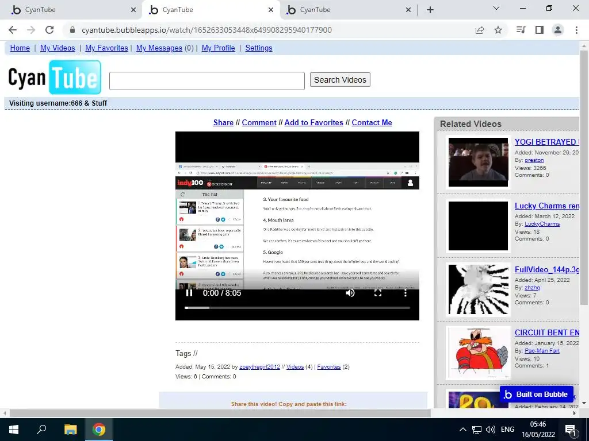Screen dimensions: 589x441
Task: Open My Favorites page
Action: 106,48
